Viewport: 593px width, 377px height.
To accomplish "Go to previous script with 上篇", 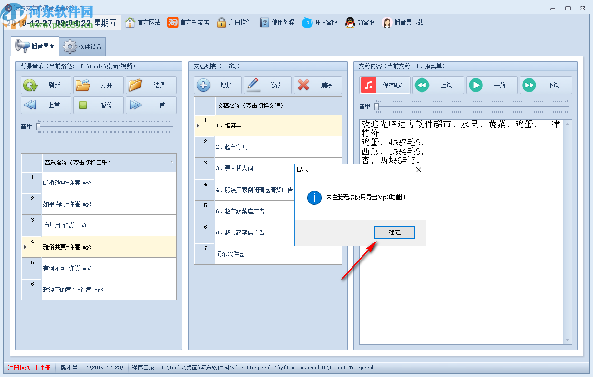I will point(438,86).
